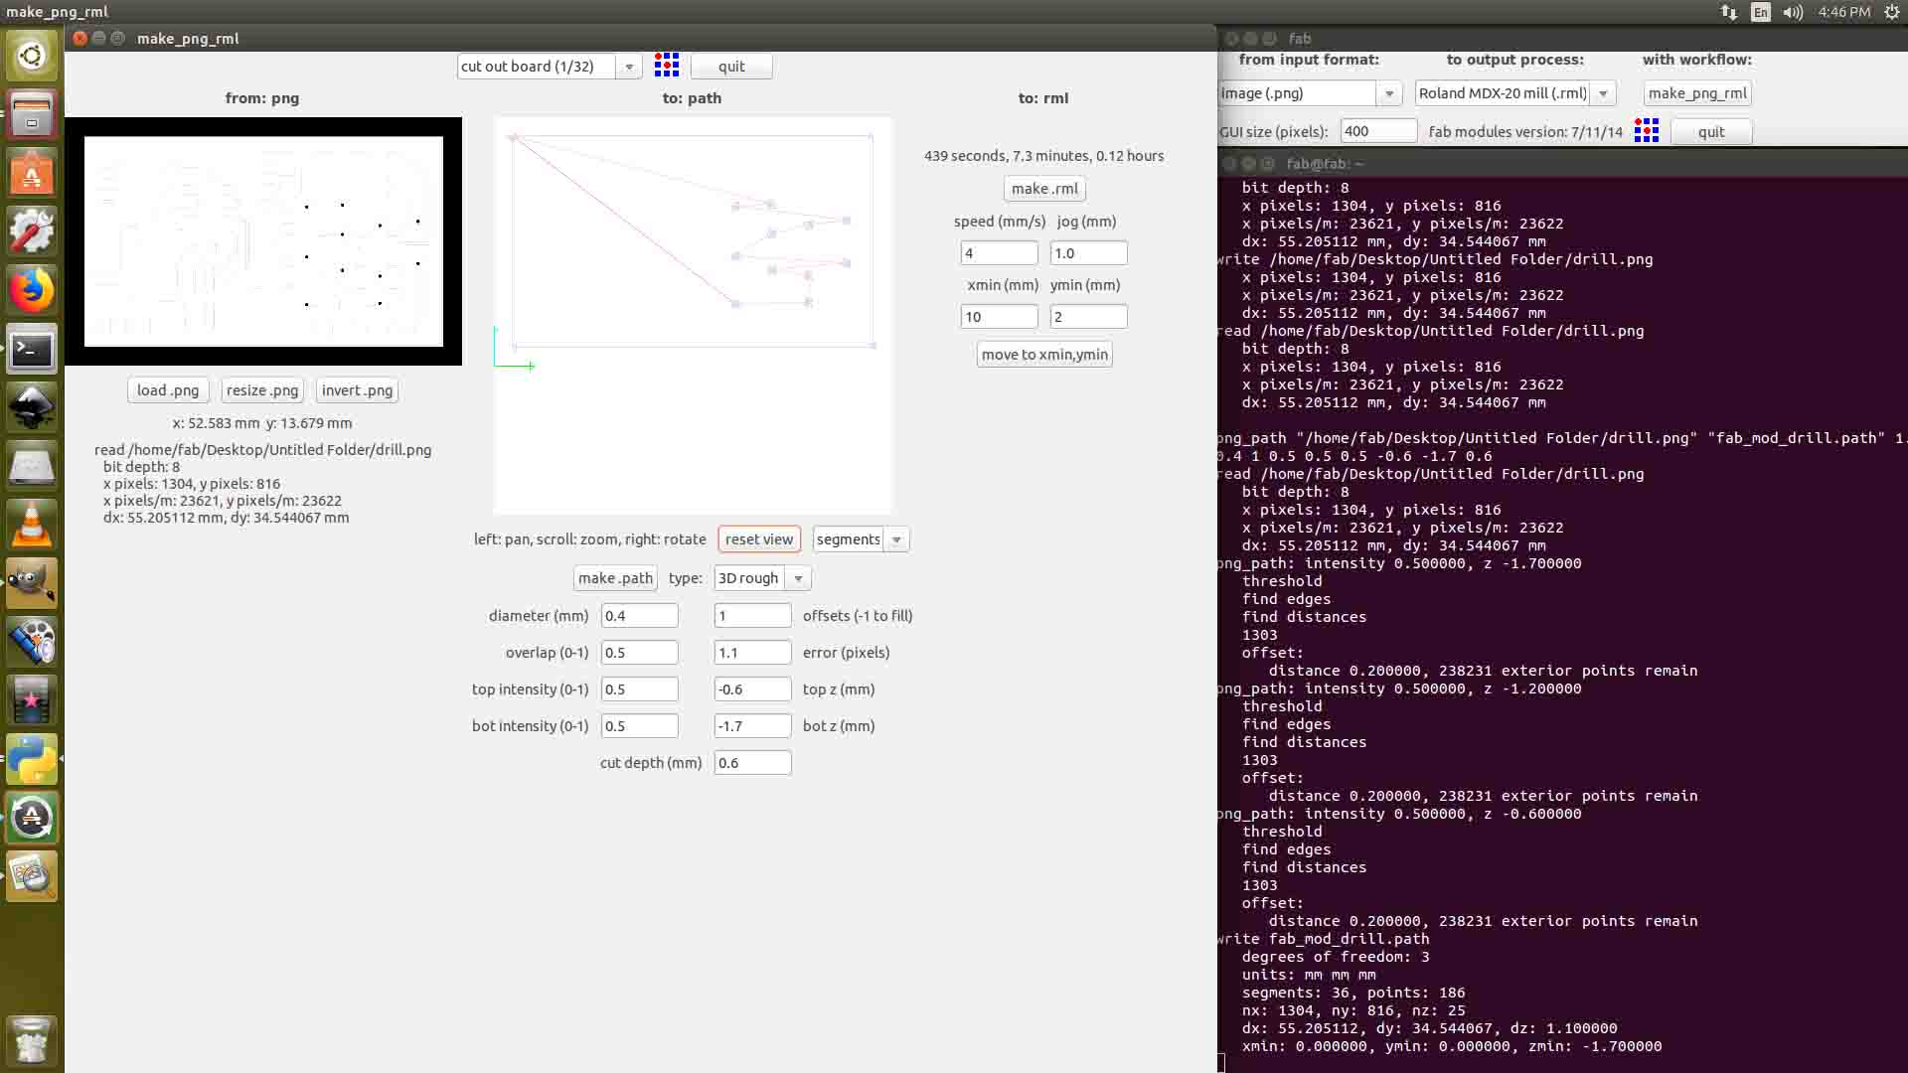This screenshot has height=1073, width=1908.
Task: Click the drill.png preview thumbnail
Action: point(263,241)
